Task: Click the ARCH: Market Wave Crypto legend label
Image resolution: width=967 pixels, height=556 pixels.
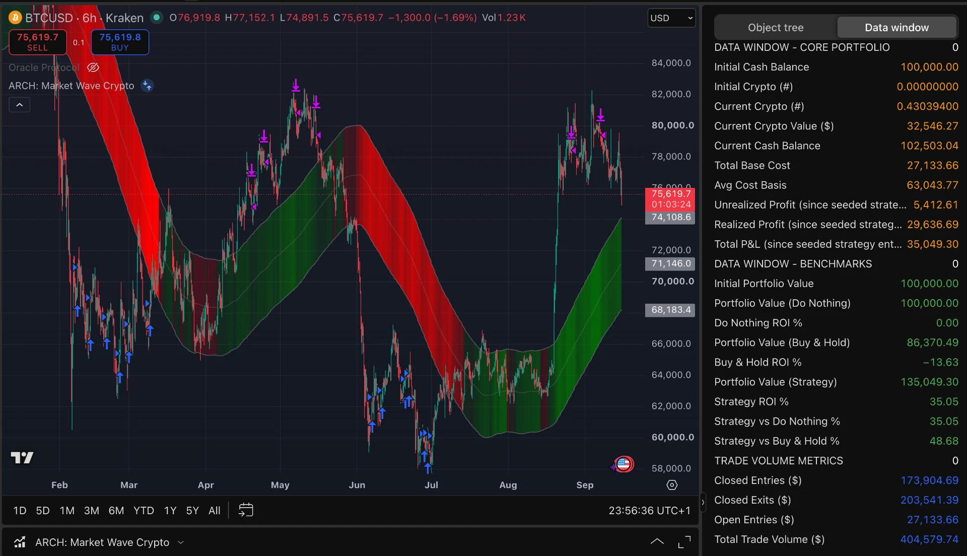Action: [x=72, y=86]
